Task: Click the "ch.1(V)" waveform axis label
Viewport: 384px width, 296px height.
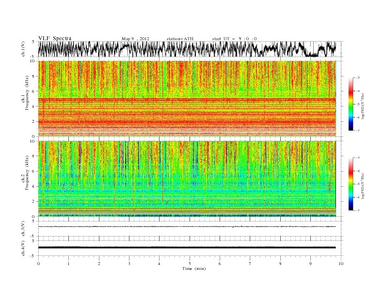Action: click(x=23, y=49)
